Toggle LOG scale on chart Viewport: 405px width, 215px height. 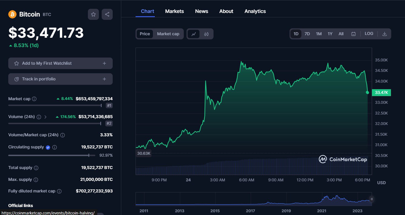369,34
